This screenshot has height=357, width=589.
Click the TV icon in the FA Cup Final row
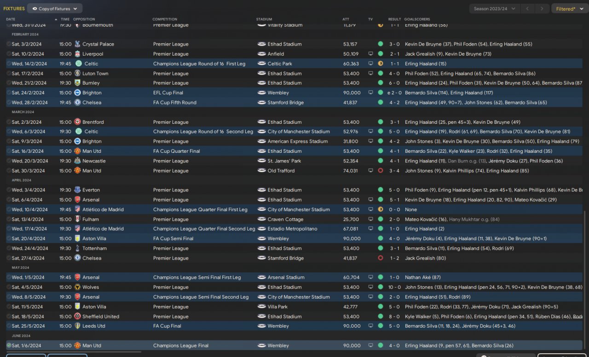[370, 326]
